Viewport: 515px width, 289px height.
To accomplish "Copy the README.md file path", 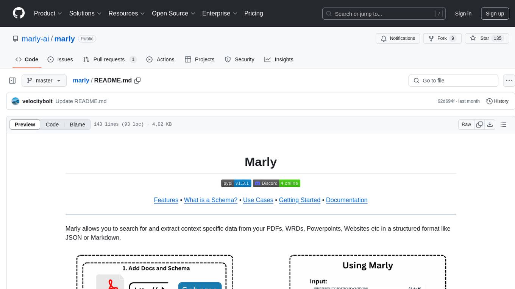I will [137, 80].
